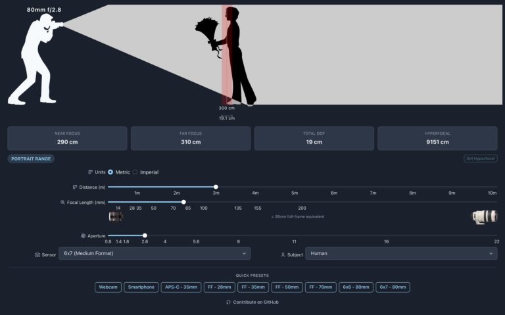Click the 5m mark on the Distance scale
The image size is (505, 315).
[295, 193]
